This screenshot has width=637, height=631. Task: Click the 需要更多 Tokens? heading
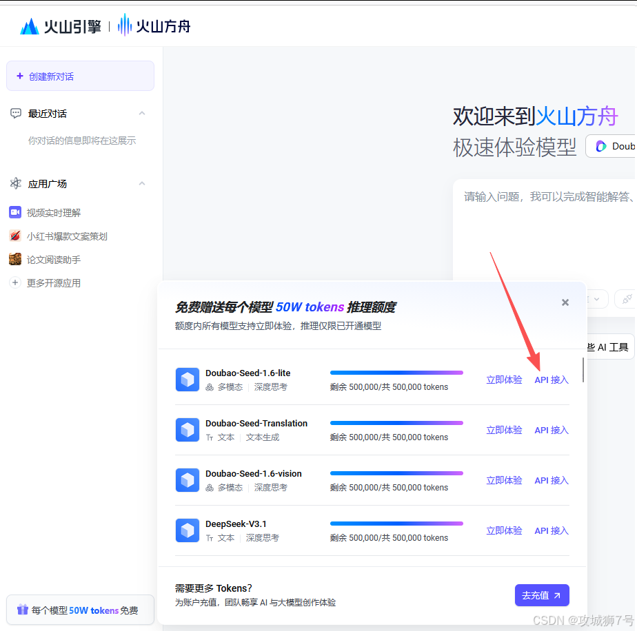(213, 588)
